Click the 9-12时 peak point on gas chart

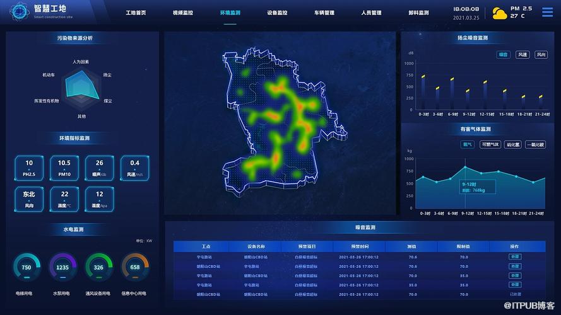[x=466, y=167]
